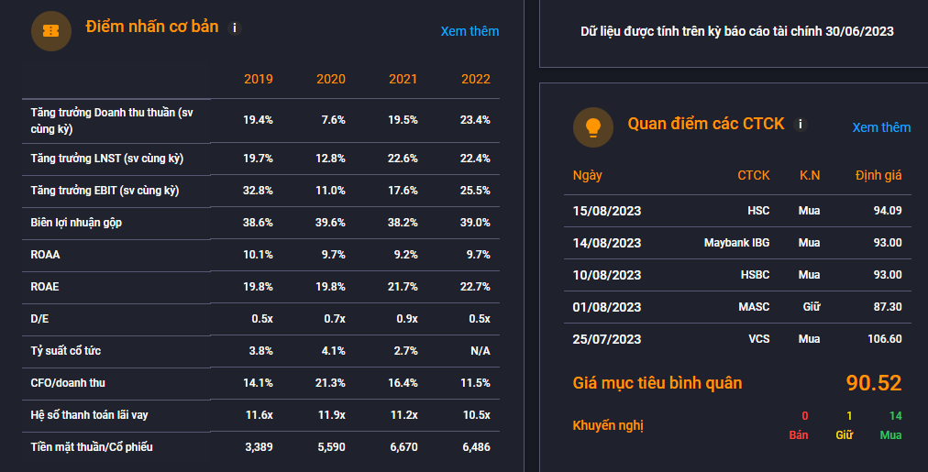Viewport: 928px width, 472px height.
Task: Select the HSC recommendation row dated 15/08/2023
Action: tap(737, 211)
